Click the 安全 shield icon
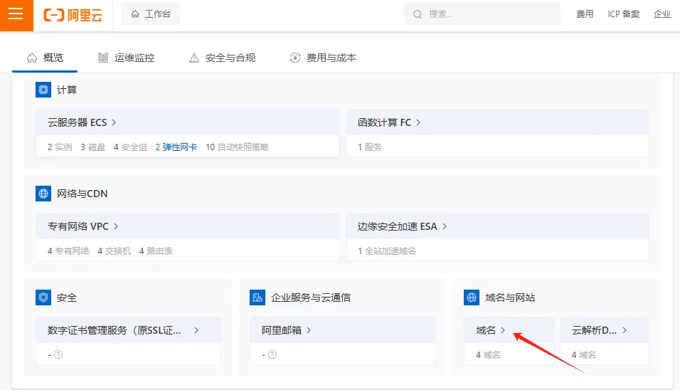The image size is (680, 390). point(43,297)
